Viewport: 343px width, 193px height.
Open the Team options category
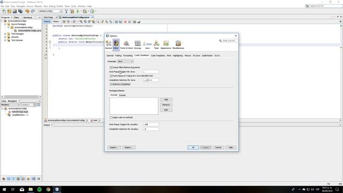[x=156, y=44]
